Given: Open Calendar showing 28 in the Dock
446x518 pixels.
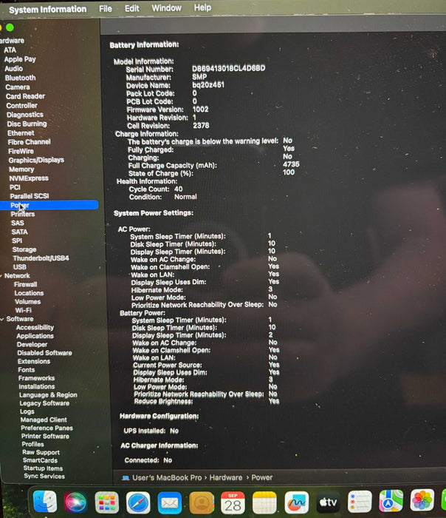Looking at the screenshot, I should (233, 502).
